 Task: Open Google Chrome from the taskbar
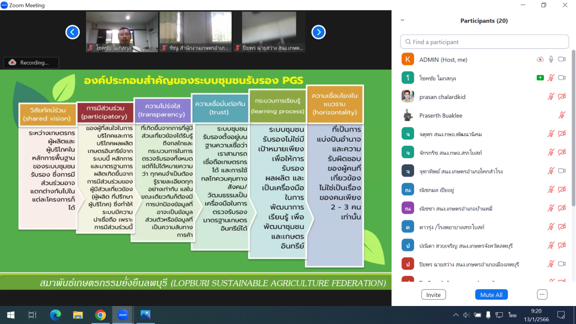[100, 315]
